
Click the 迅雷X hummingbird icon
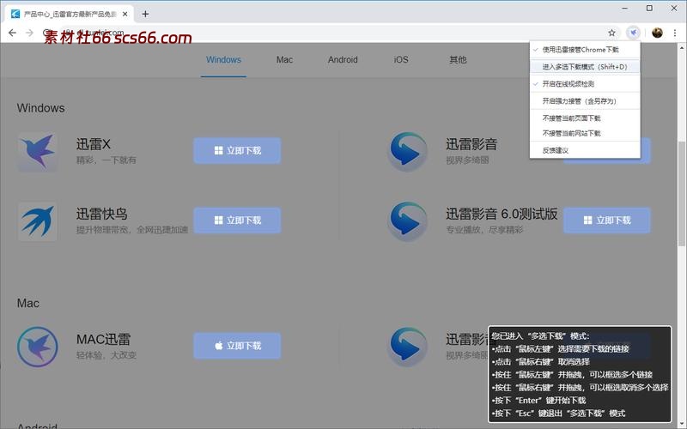click(38, 152)
